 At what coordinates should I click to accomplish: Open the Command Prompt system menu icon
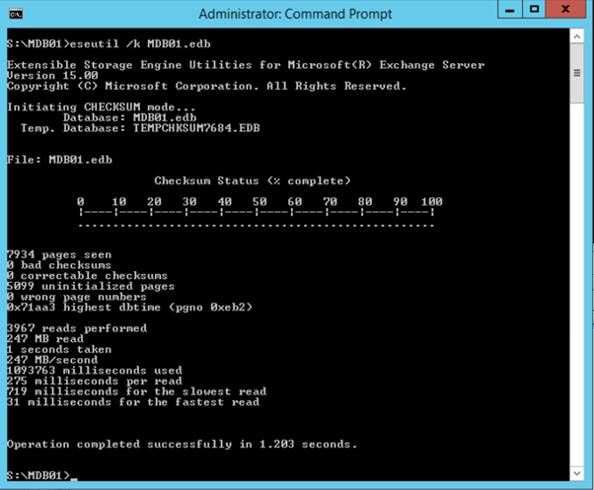pos(17,14)
